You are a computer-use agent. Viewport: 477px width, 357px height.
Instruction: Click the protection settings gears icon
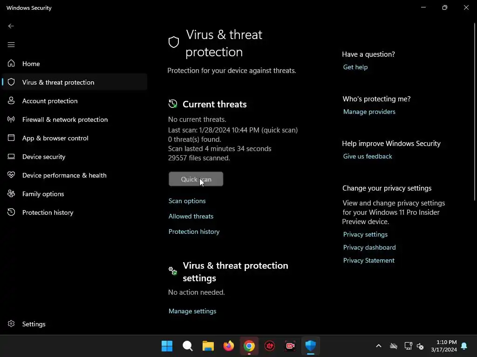(173, 271)
